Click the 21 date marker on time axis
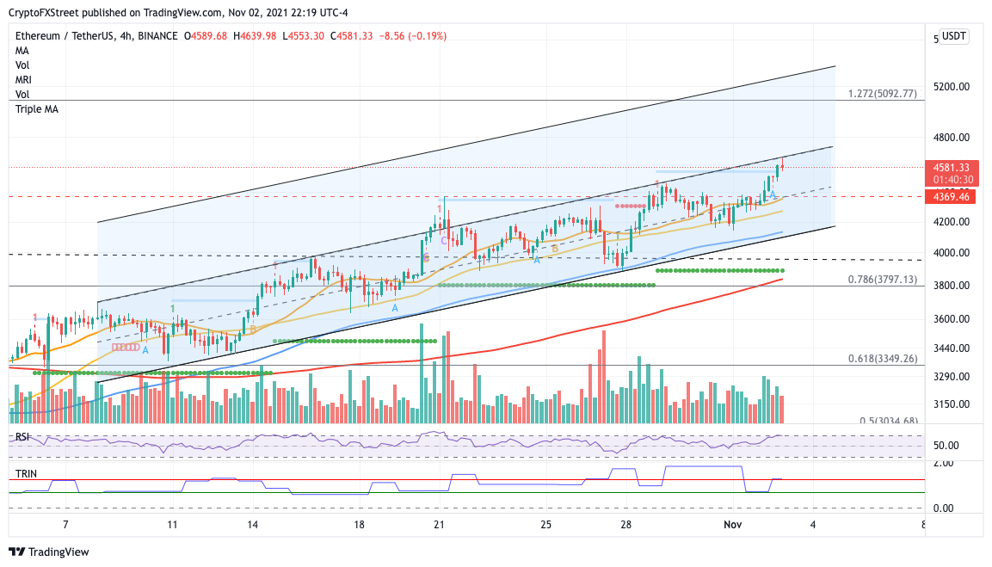 [439, 524]
